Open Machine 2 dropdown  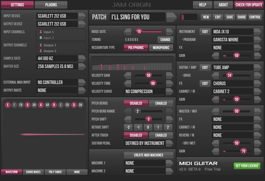(x=169, y=171)
